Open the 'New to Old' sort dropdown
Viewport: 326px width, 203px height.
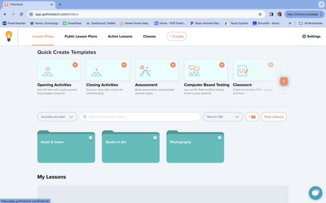223,117
